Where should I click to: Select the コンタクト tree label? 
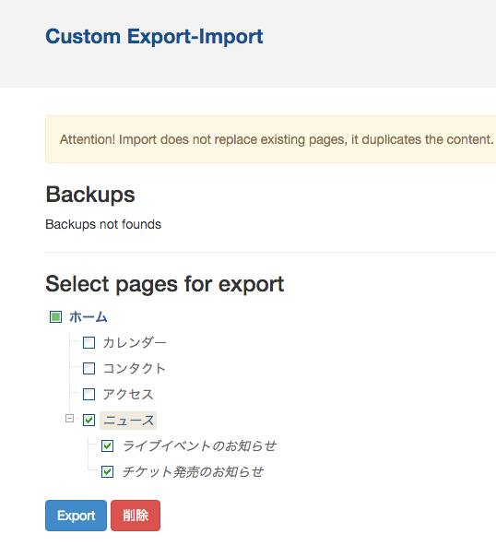tap(134, 368)
